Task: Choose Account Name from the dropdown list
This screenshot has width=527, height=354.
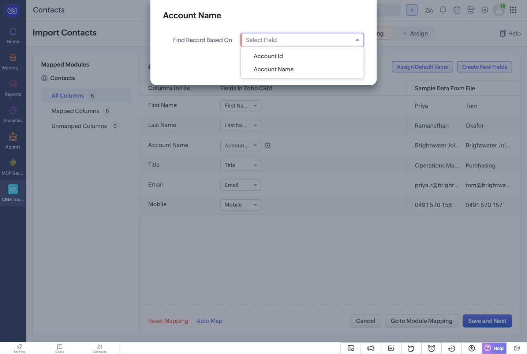Action: coord(302,69)
